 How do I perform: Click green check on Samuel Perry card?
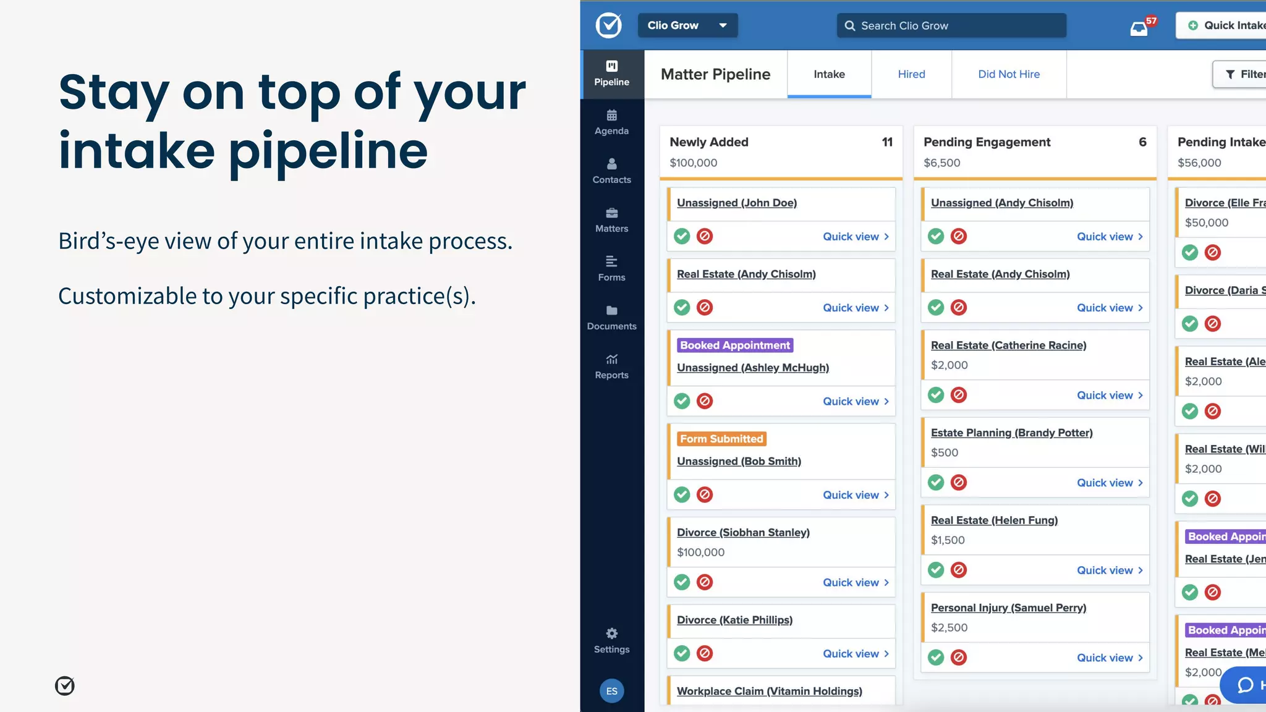point(936,658)
